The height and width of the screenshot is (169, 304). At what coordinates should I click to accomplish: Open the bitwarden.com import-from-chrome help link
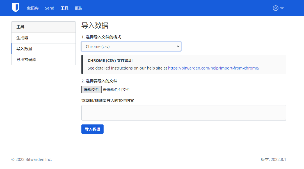pyautogui.click(x=214, y=68)
